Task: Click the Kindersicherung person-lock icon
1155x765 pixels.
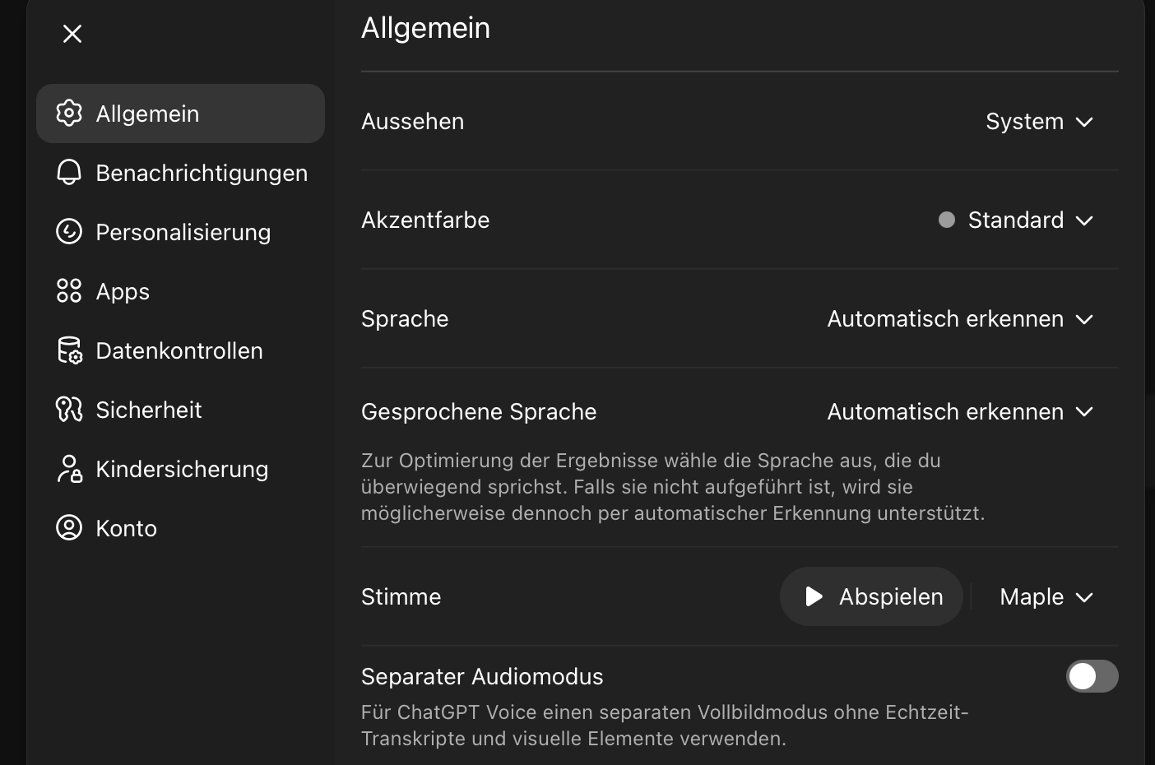Action: 69,469
